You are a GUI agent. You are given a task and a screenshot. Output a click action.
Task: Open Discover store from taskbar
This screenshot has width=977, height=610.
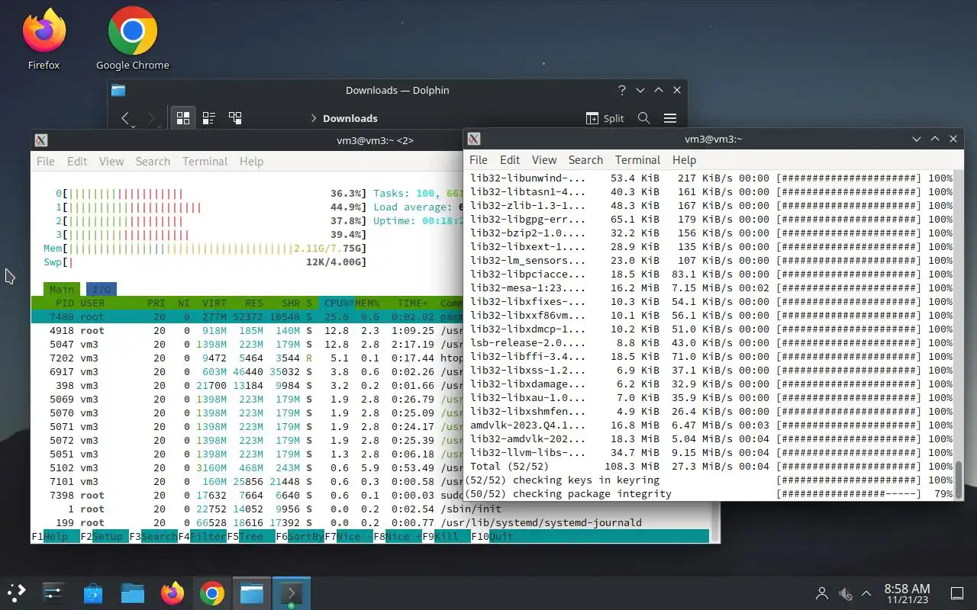[x=93, y=592]
